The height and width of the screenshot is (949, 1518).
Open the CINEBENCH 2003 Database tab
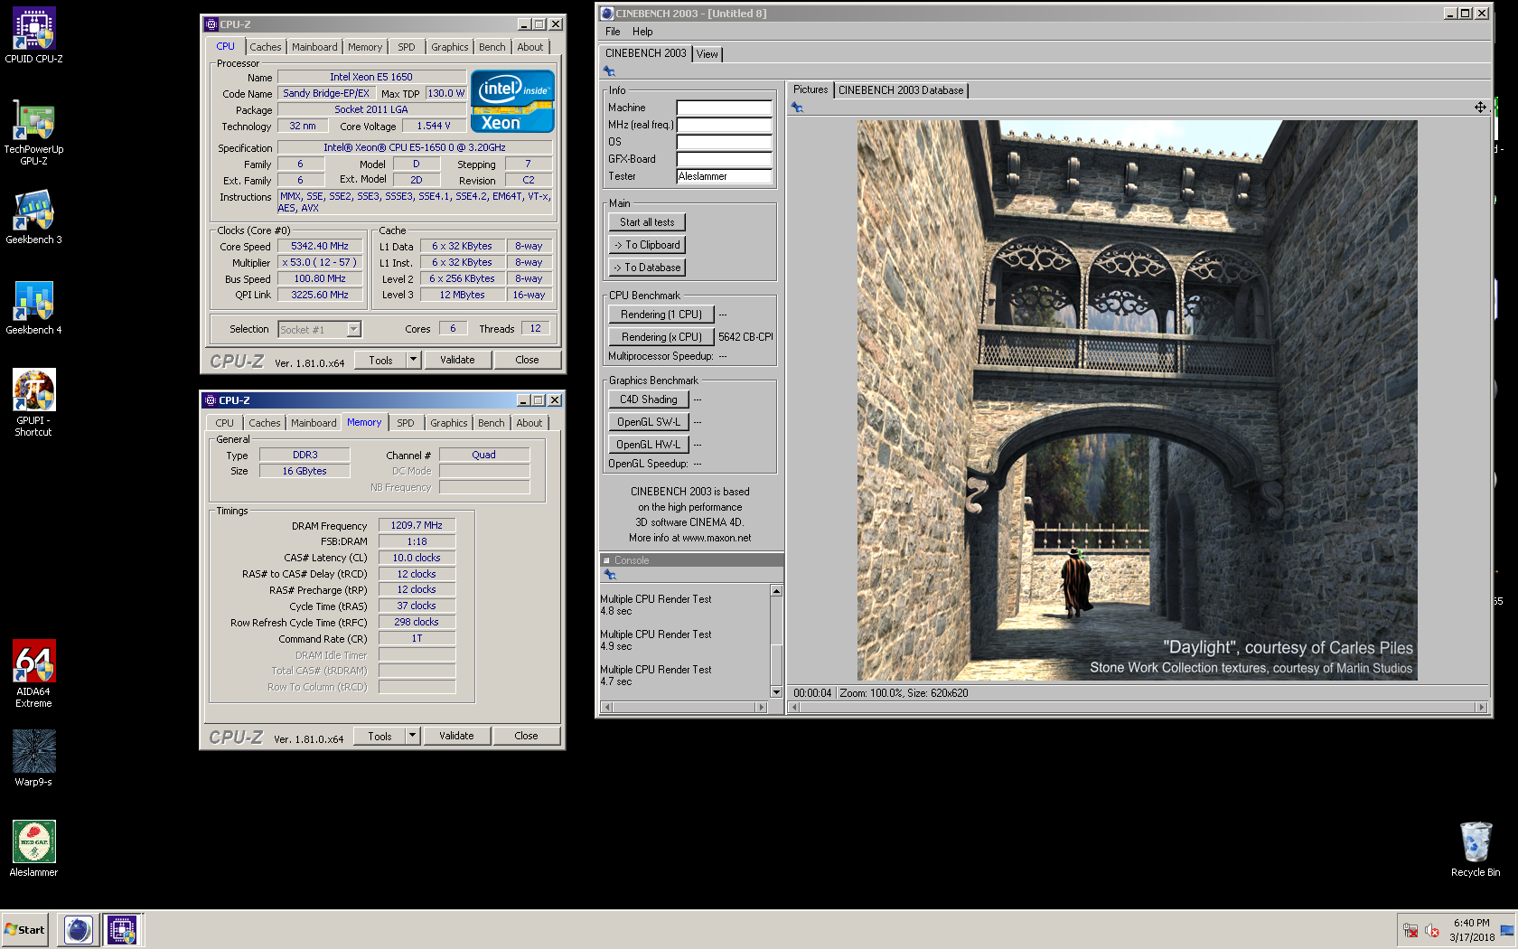[x=901, y=90]
